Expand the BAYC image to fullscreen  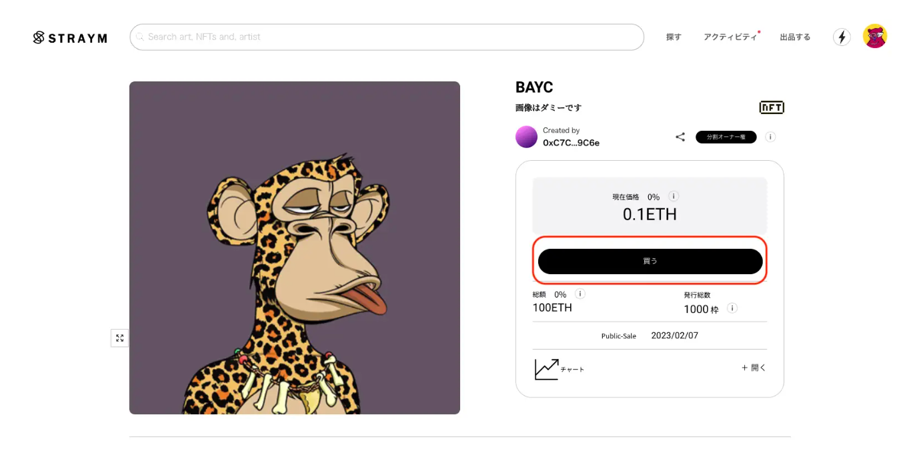(119, 338)
